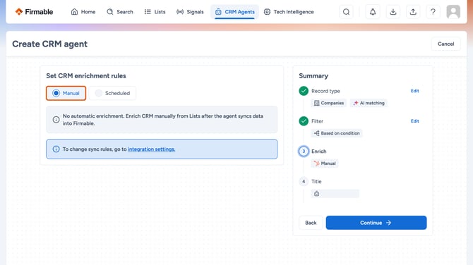
Task: Click the Set CRM enrichment rules heading
Action: tap(86, 76)
